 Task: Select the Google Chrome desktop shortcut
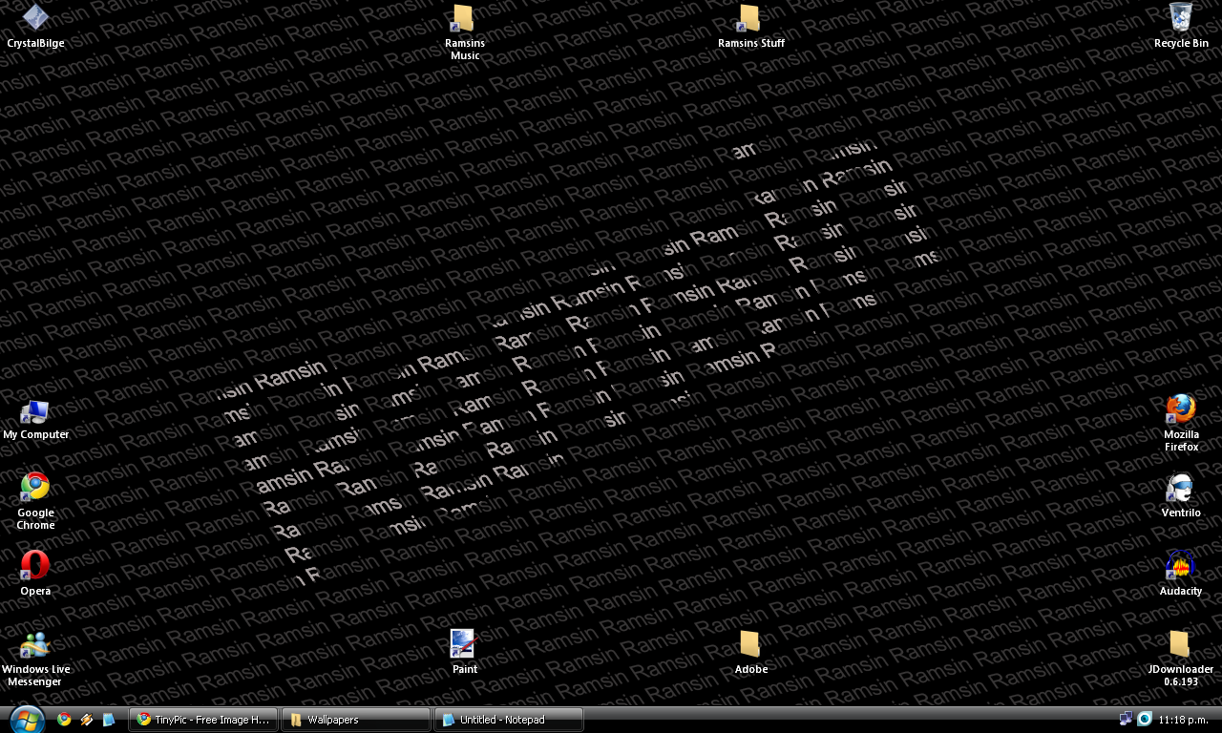click(x=35, y=487)
